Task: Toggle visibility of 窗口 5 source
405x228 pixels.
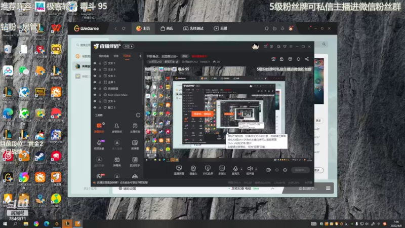Action: point(95,107)
